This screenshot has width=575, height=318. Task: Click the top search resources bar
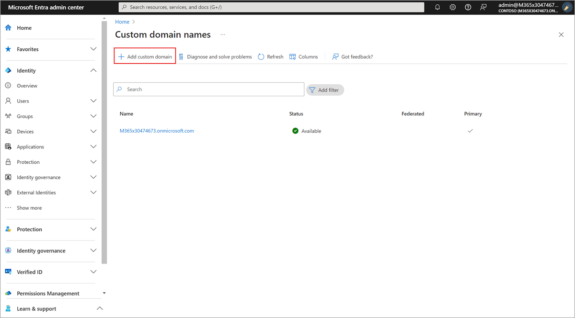click(x=271, y=7)
